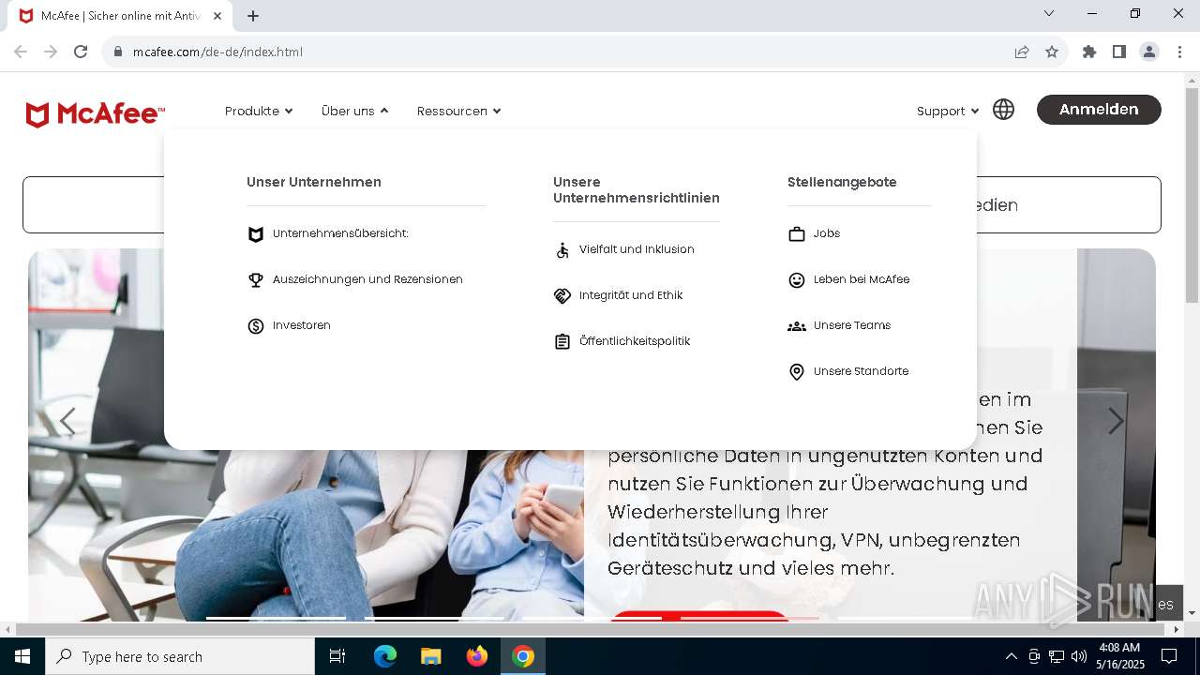1200x675 pixels.
Task: Click the dollar icon beside Investoren
Action: (x=255, y=326)
